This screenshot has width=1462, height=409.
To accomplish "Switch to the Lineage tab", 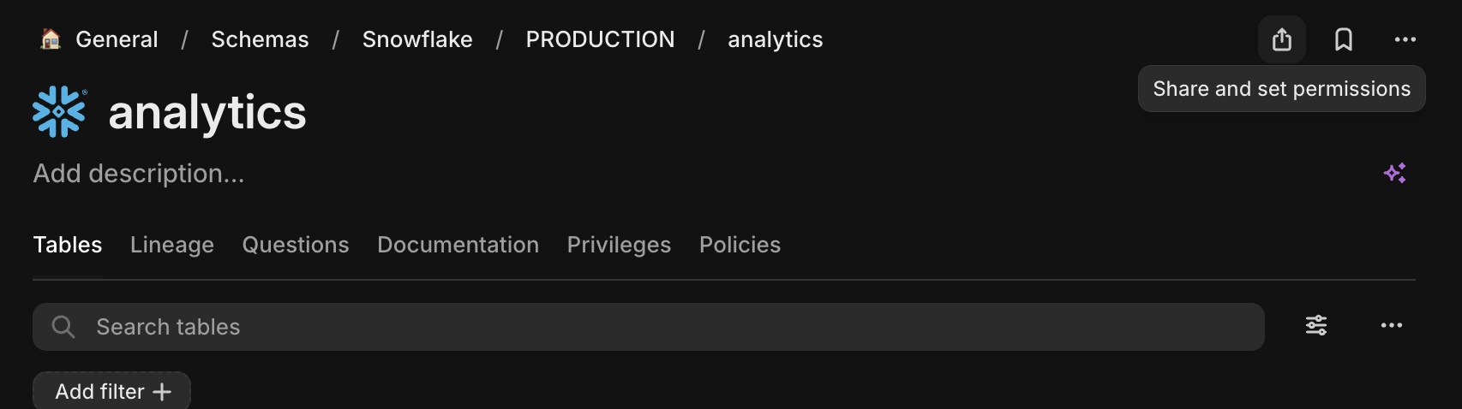I will (x=172, y=245).
